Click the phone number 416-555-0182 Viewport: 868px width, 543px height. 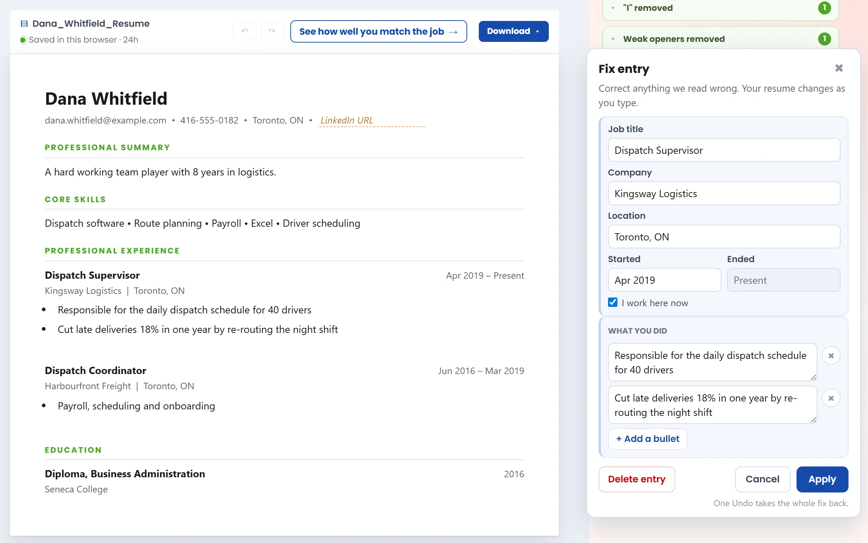point(209,120)
